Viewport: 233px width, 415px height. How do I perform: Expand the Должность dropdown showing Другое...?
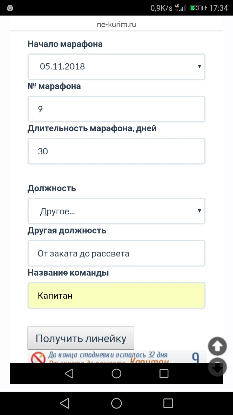pos(116,211)
